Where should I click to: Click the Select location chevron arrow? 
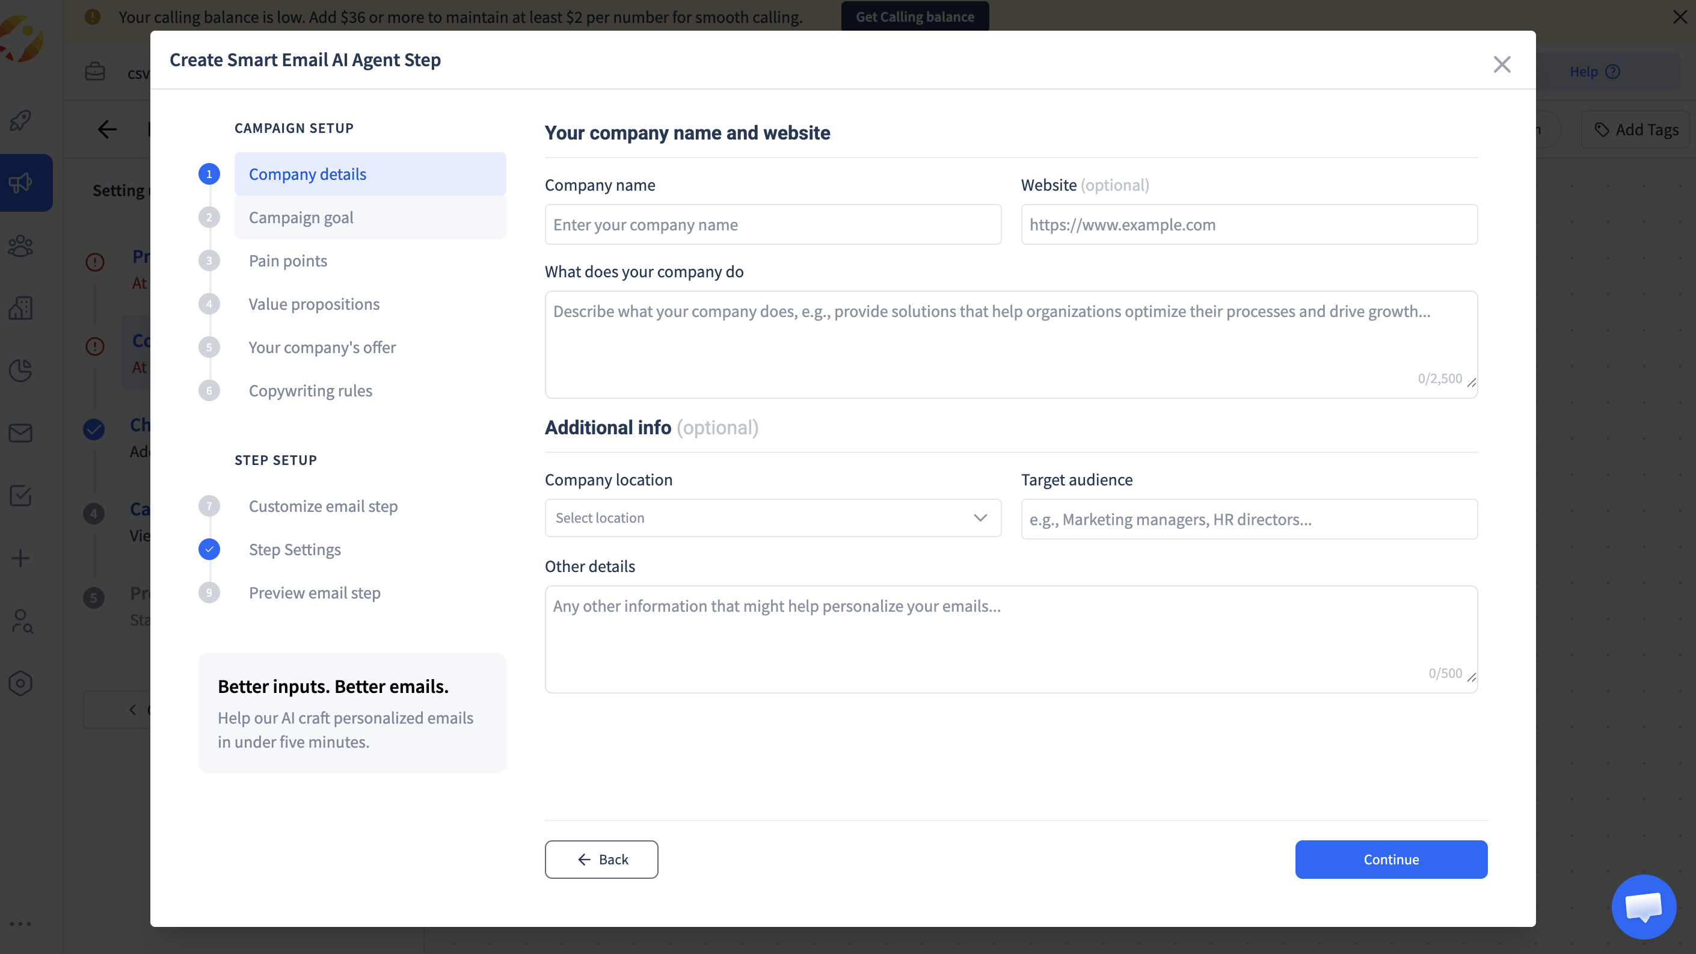[x=980, y=518]
